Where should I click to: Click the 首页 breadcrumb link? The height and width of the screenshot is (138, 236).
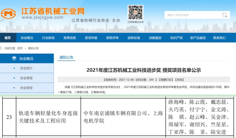pos(20,48)
